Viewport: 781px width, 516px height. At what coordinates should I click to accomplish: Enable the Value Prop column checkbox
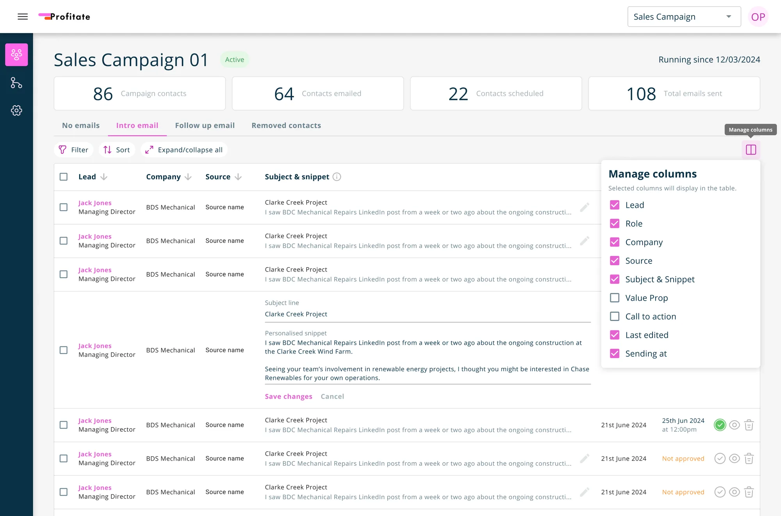point(615,298)
